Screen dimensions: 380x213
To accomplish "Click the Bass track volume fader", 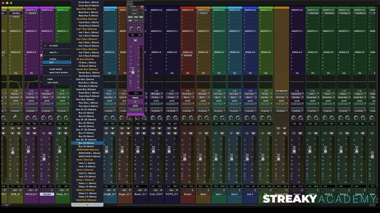I will point(201,158).
